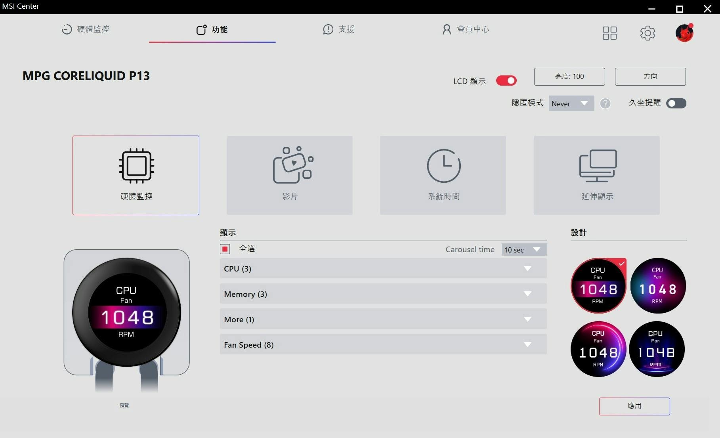Open the apps grid icon
720x438 pixels.
click(x=609, y=33)
